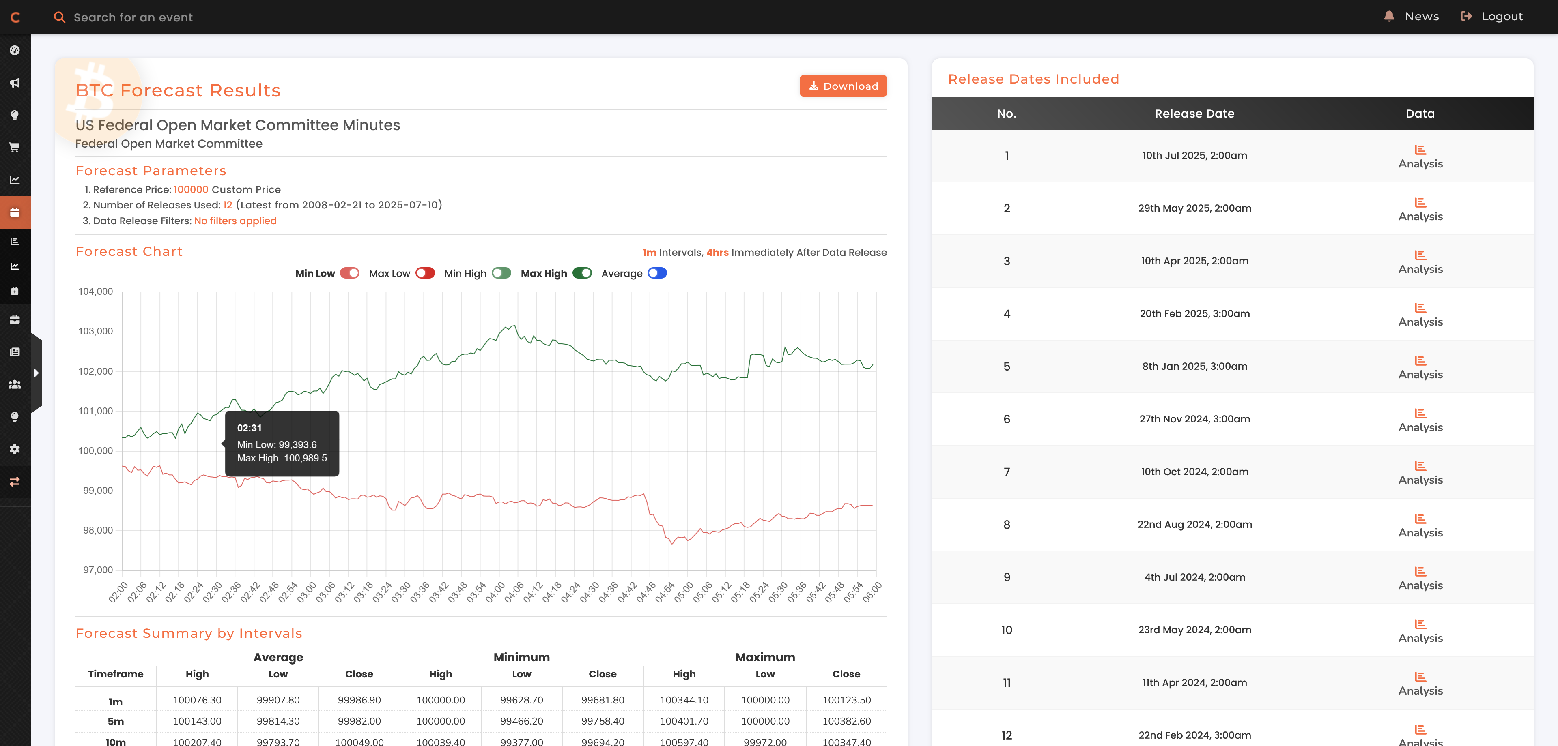Click the users group sidebar icon

pyautogui.click(x=15, y=384)
